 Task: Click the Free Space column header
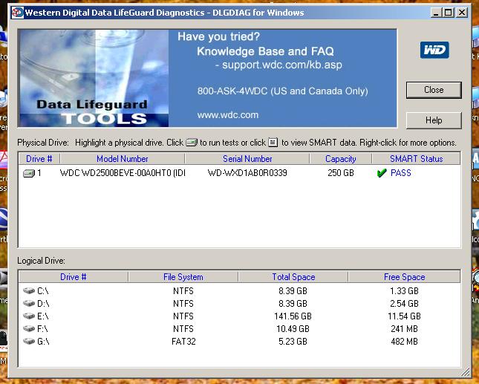point(404,277)
